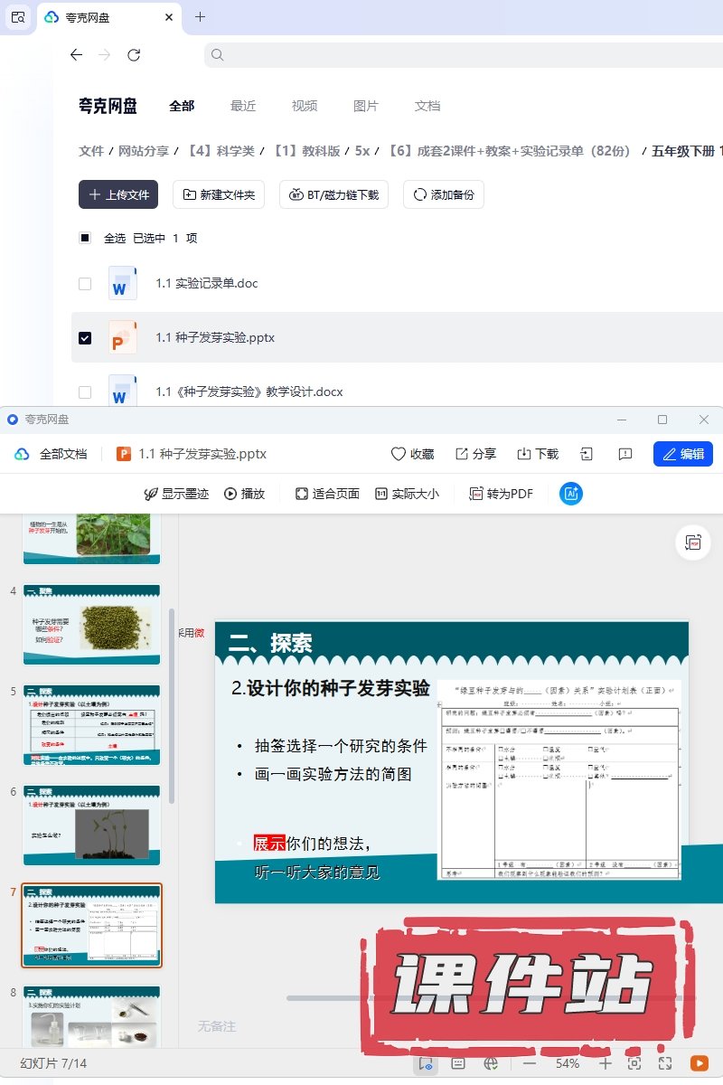The image size is (723, 1085).
Task: Click the 收藏 heart icon
Action: pyautogui.click(x=398, y=454)
